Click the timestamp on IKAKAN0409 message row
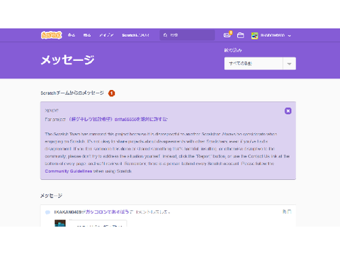Image resolution: width=340 pixels, height=255 pixels. click(x=287, y=212)
